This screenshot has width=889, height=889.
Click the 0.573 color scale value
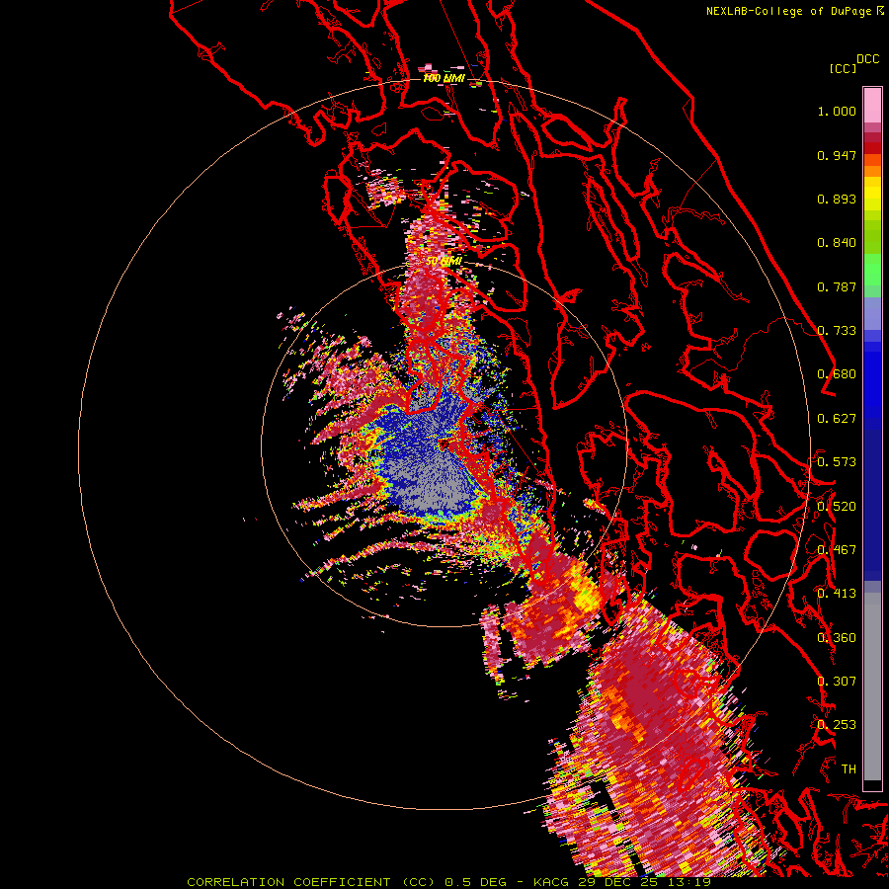click(837, 462)
